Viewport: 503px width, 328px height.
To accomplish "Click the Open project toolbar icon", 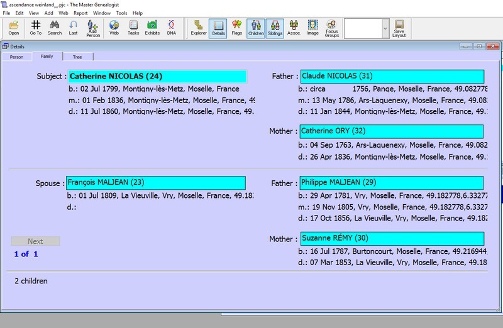I will click(x=13, y=28).
